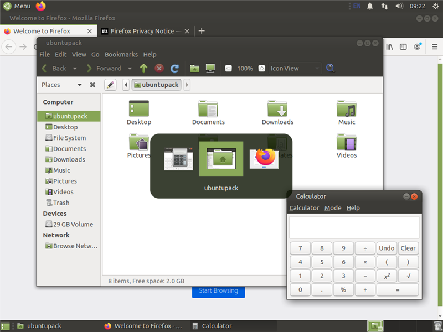The height and width of the screenshot is (332, 443).
Task: Open Mode menu in Calculator
Action: tap(333, 208)
